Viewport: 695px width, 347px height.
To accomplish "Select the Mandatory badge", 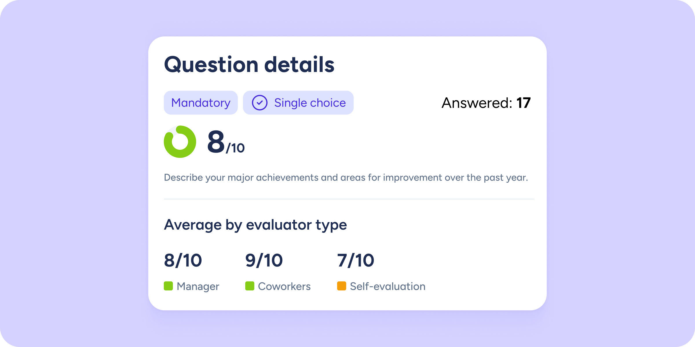I will [x=201, y=103].
